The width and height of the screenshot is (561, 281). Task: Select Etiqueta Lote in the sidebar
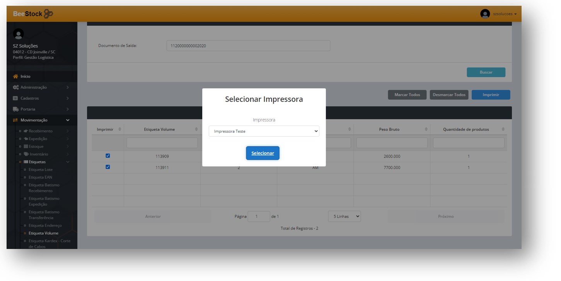(40, 169)
